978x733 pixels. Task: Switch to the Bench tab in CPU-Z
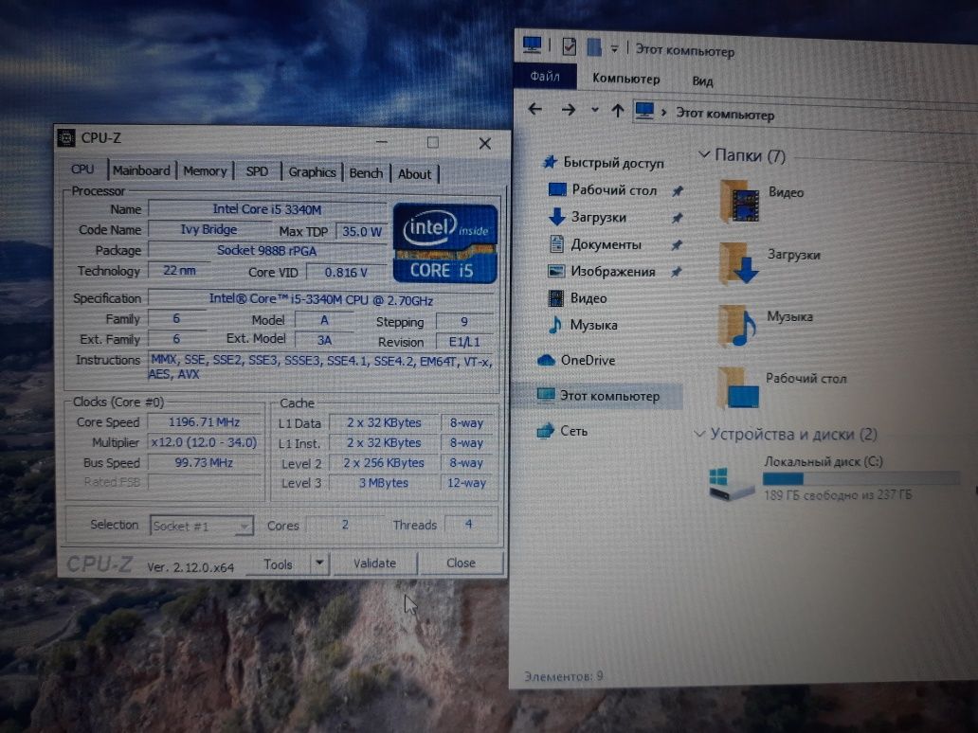(366, 172)
